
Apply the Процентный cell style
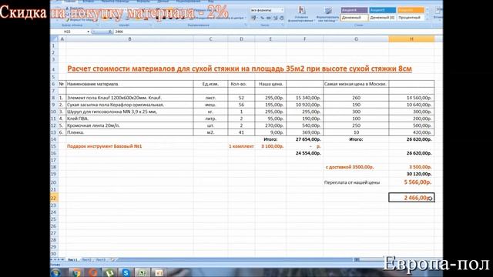click(x=411, y=18)
